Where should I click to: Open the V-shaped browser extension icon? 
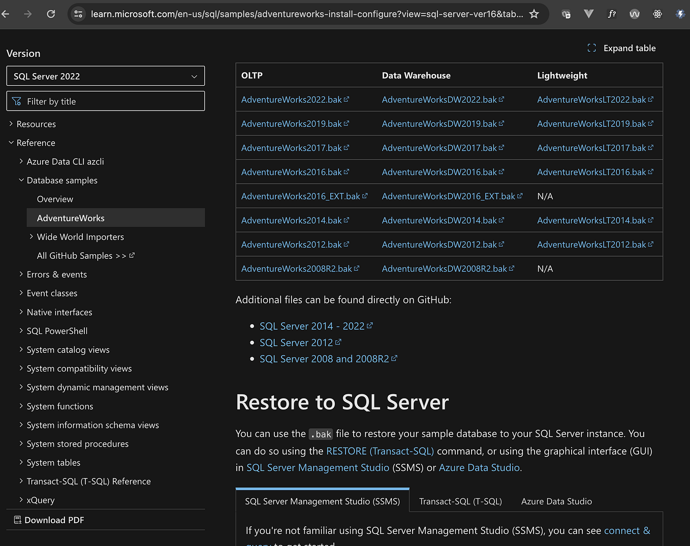click(x=589, y=14)
